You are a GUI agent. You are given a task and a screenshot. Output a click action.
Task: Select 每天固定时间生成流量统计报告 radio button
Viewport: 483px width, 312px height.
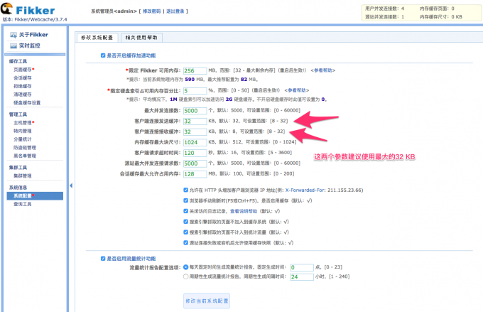point(185,267)
